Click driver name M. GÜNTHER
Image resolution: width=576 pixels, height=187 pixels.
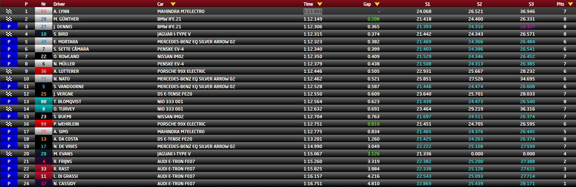click(66, 19)
